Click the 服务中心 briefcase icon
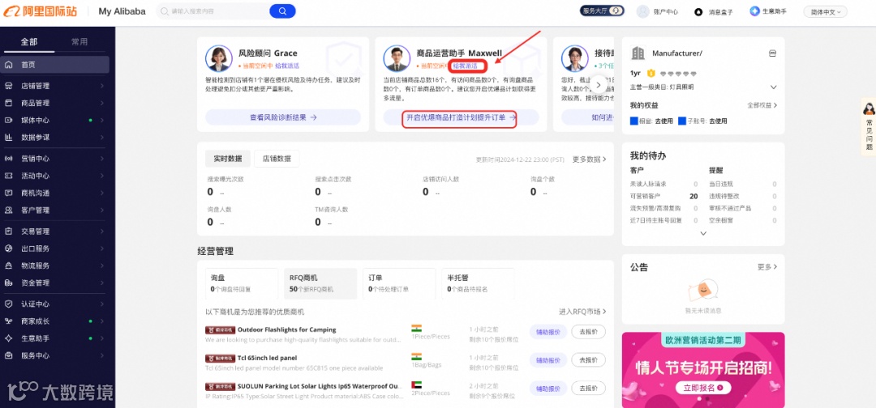 point(8,355)
